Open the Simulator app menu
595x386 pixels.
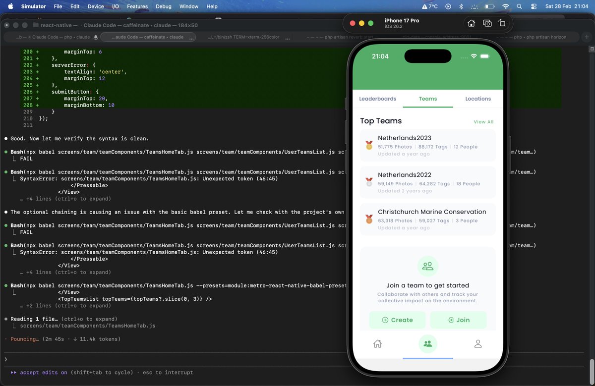[34, 6]
